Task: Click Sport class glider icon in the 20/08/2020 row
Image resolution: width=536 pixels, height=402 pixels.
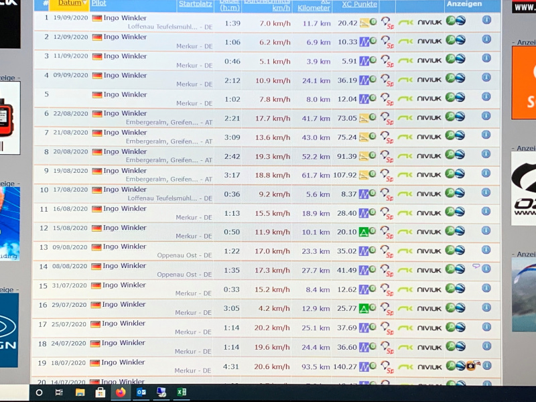Action: [x=387, y=156]
